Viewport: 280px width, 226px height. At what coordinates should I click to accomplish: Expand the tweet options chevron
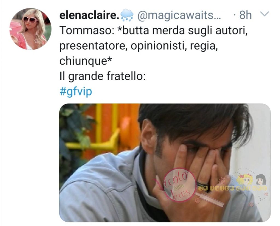point(264,14)
